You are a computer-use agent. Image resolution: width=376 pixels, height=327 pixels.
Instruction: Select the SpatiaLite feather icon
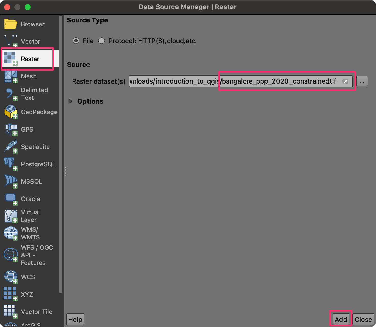[10, 147]
